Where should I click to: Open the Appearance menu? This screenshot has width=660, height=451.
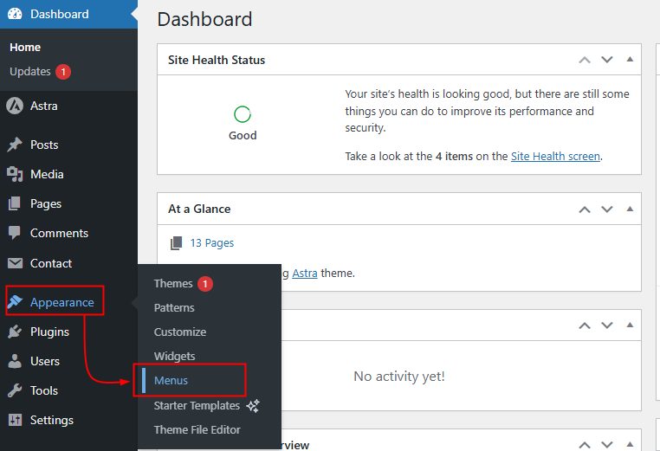click(61, 302)
